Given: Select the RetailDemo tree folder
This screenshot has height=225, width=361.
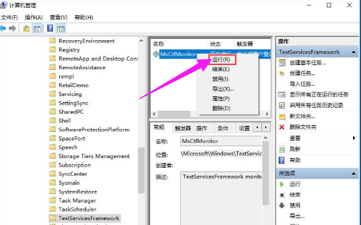Looking at the screenshot, I should 73,85.
